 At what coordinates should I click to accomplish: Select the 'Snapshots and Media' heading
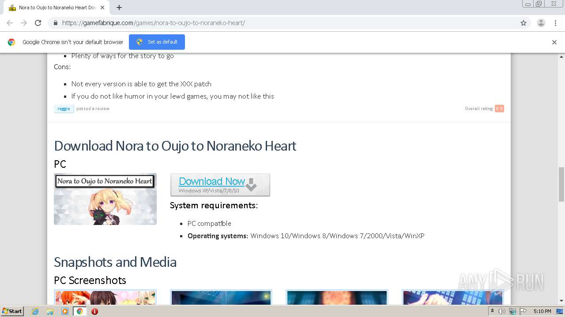(x=115, y=262)
